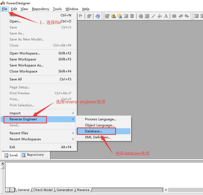Click horizontal scrollbar left arrow in output pane

[x=166, y=190]
